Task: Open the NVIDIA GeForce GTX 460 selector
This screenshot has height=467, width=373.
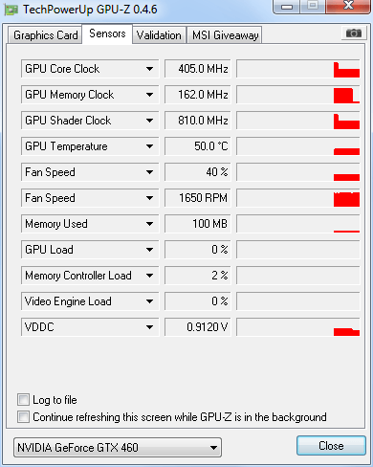Action: point(118,447)
